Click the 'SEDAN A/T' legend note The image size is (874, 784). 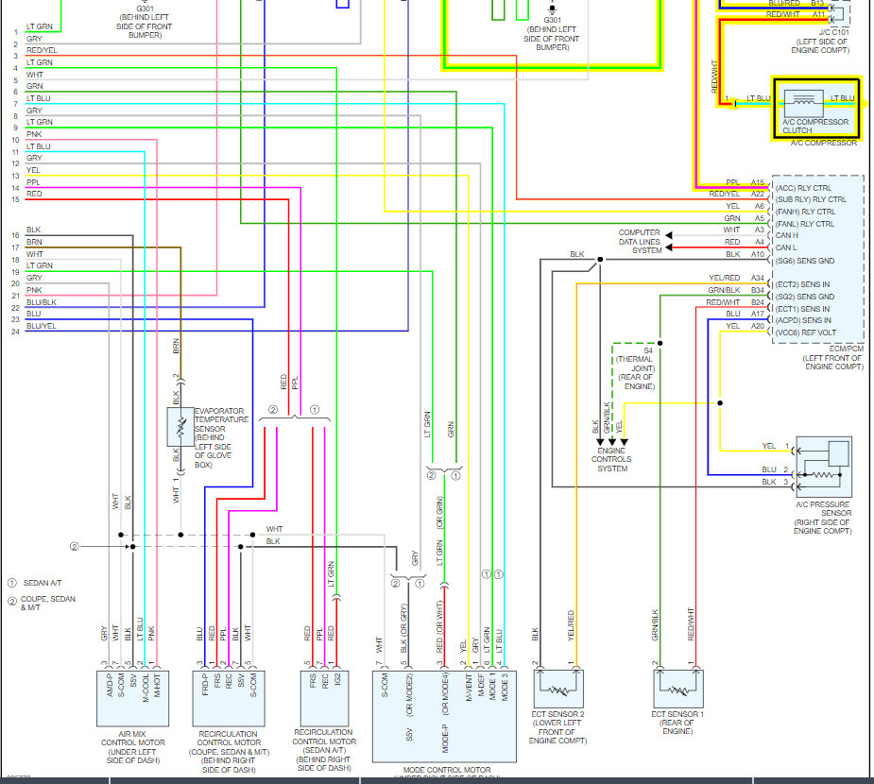(x=43, y=583)
